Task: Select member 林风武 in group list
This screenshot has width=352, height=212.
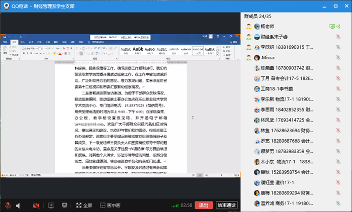Action: point(287,120)
